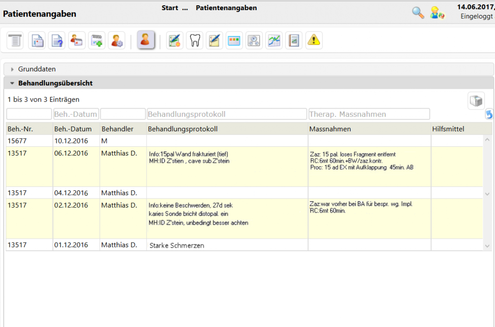This screenshot has width=495, height=327.
Task: Focus the Behandlungsprotokoll filter field
Action: point(226,114)
